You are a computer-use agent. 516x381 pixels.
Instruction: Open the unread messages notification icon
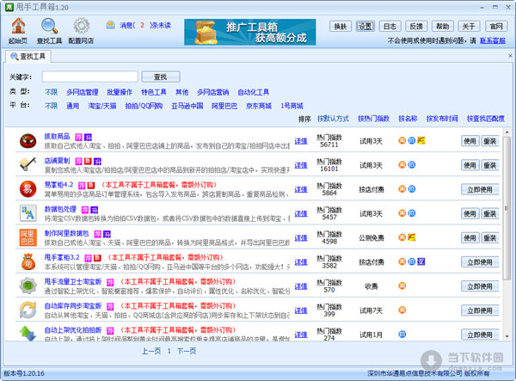[110, 25]
